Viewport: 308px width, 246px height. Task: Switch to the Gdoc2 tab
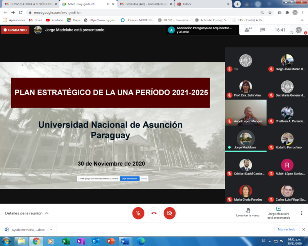pos(203,4)
